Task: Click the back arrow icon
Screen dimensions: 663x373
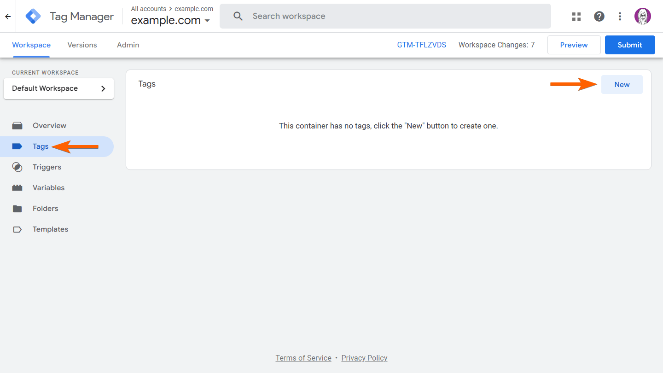Action: (x=8, y=17)
